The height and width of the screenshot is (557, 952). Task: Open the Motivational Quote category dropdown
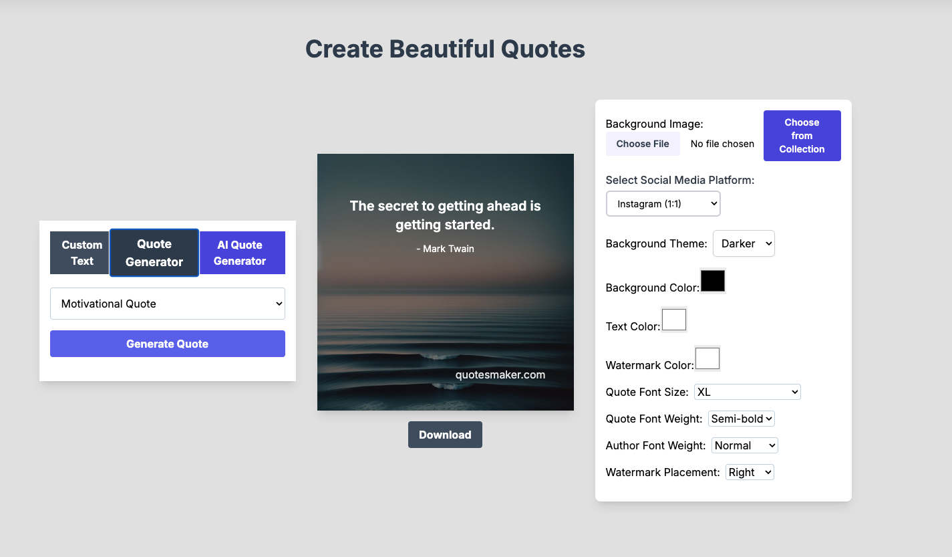167,304
